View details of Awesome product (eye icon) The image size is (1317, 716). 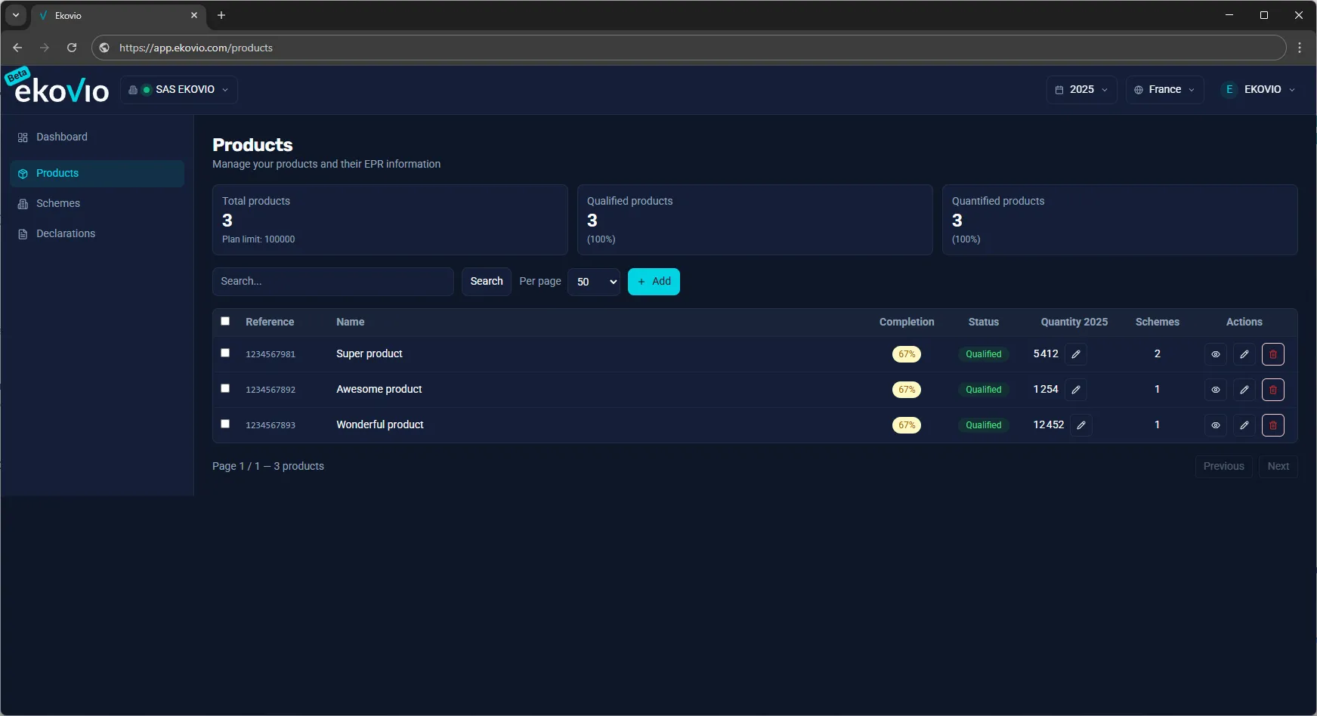pos(1215,390)
